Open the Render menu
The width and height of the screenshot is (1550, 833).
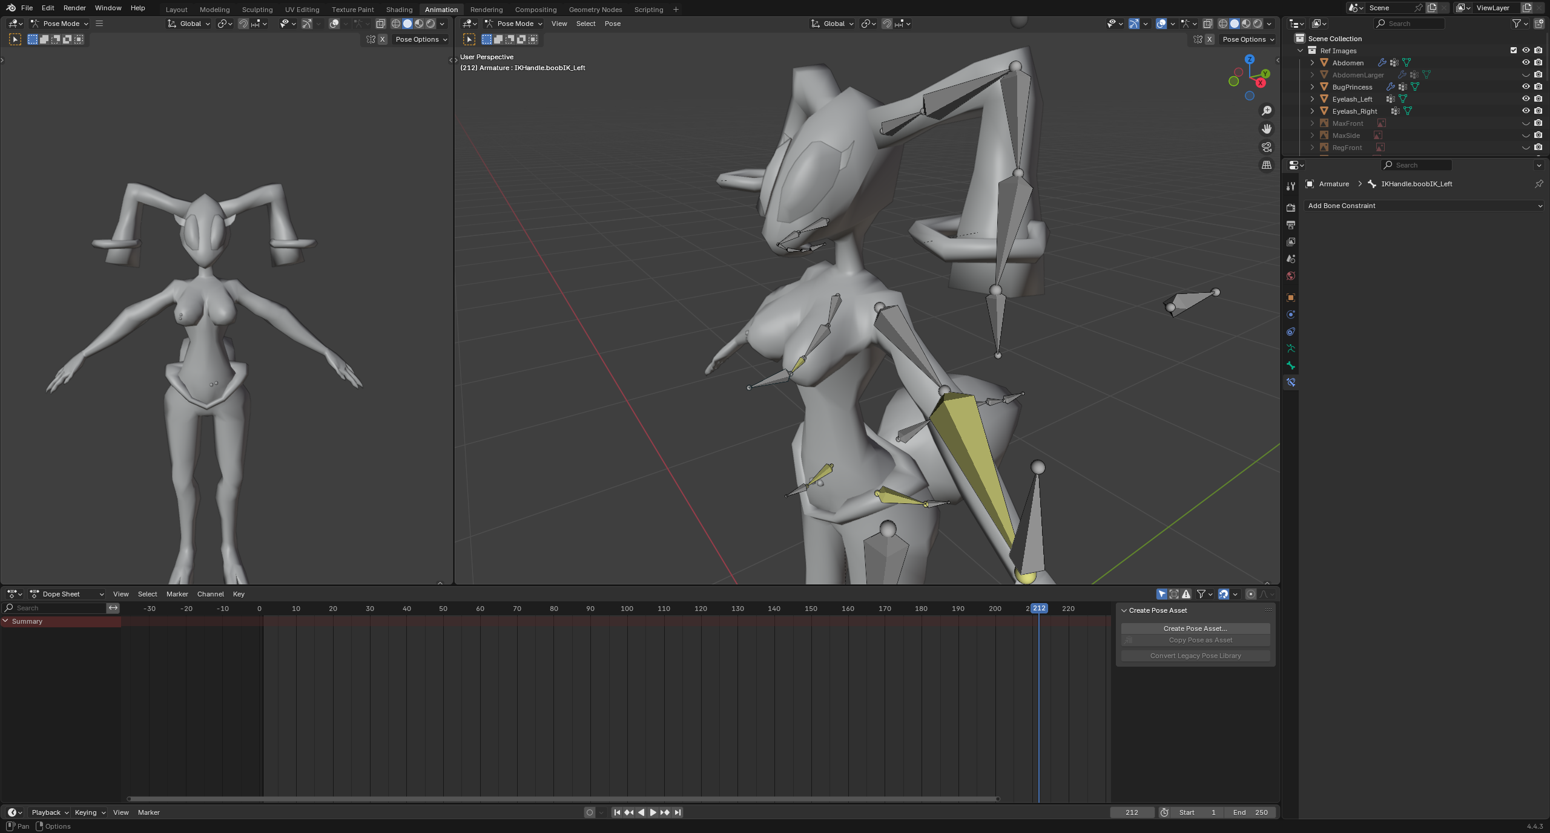coord(74,8)
